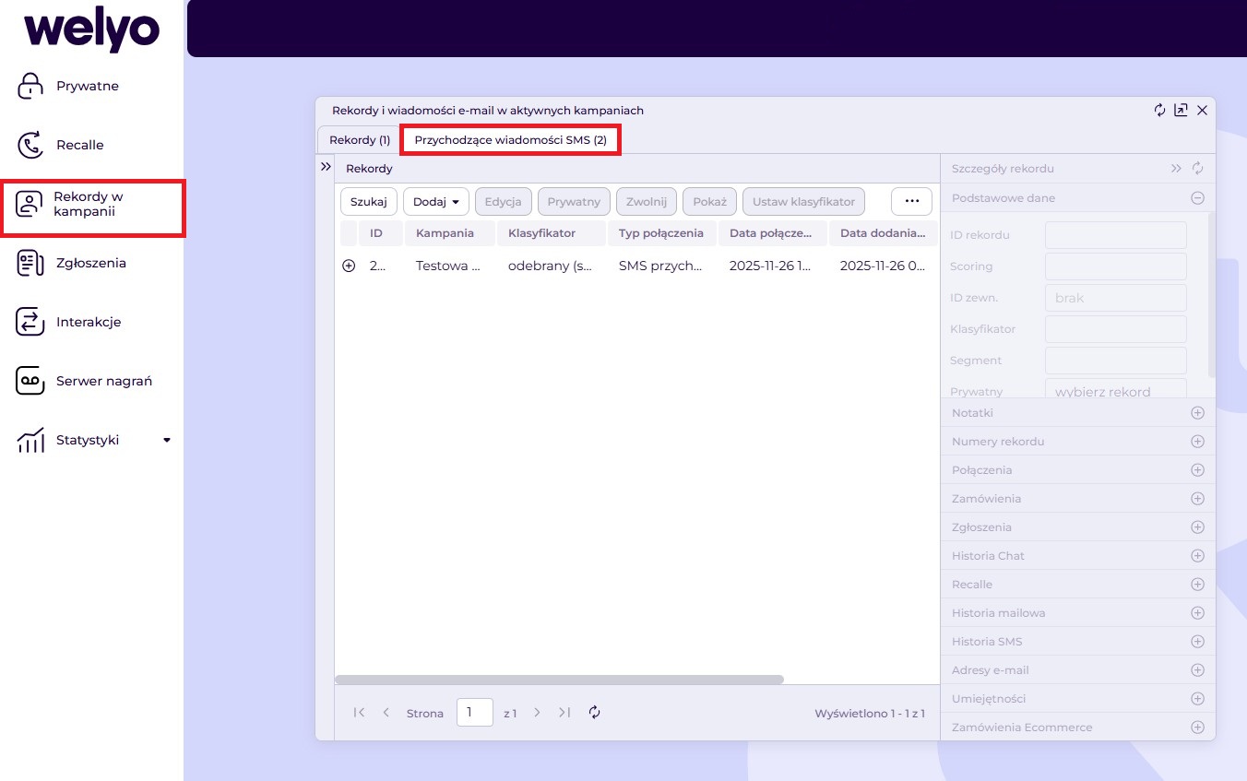
Task: Sort by Data połączenia column header
Action: 773,233
